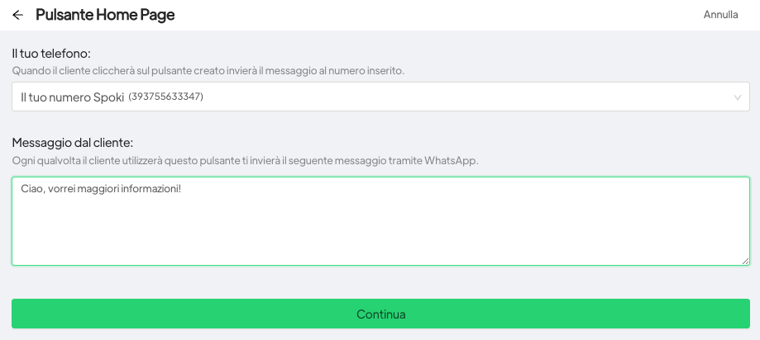760x340 pixels.
Task: Click the "Pulsante Home Page" title
Action: click(x=105, y=15)
